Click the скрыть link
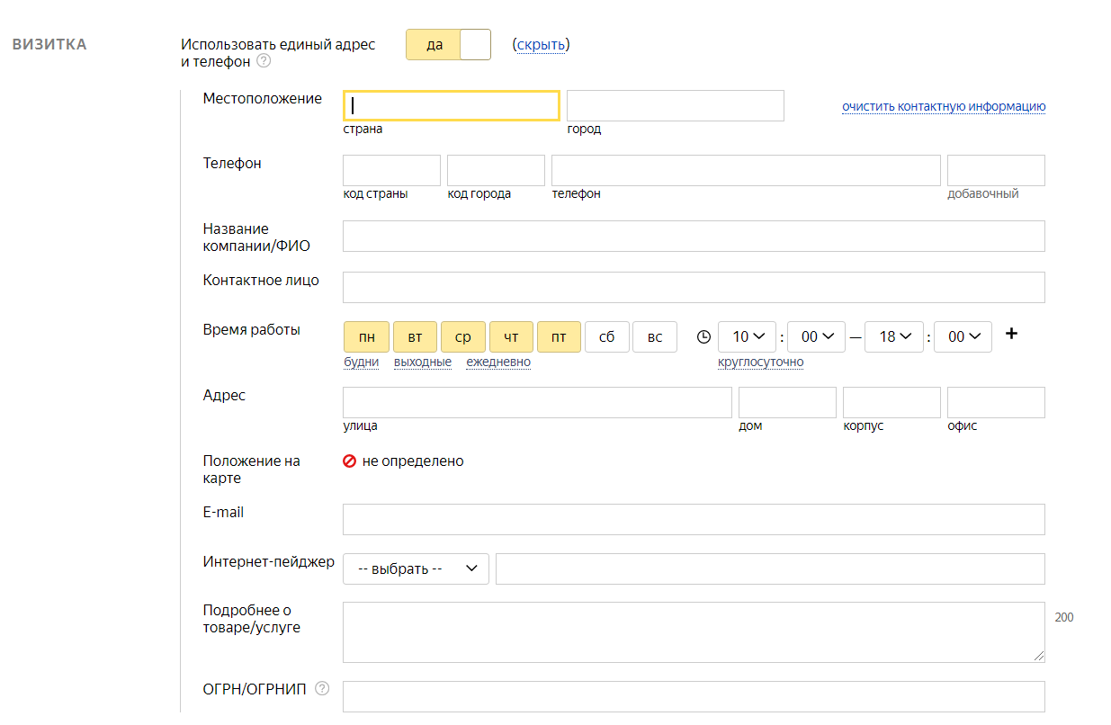This screenshot has height=725, width=1111. coord(541,45)
